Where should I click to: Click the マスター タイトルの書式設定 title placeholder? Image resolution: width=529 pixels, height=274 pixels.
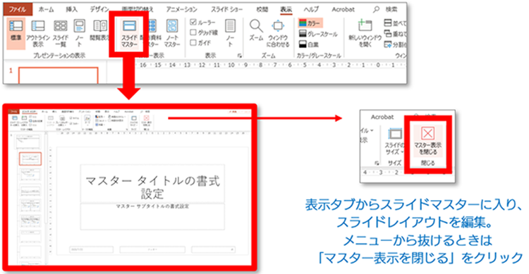coord(152,184)
